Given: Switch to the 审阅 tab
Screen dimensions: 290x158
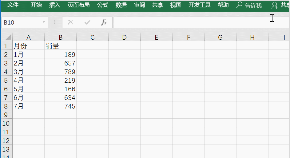Looking at the screenshot, I should [140, 5].
